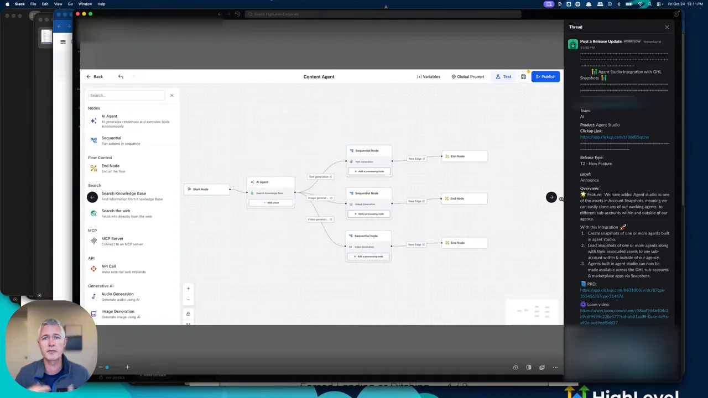Select the API Call icon
Viewport: 708px width, 398px height.
coord(93,269)
